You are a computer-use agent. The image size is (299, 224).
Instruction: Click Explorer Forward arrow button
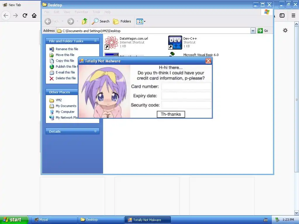click(71, 21)
